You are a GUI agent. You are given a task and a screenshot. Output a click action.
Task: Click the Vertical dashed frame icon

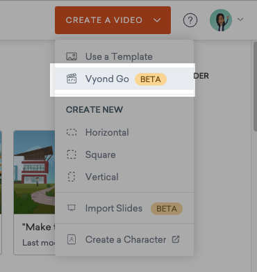pyautogui.click(x=72, y=177)
